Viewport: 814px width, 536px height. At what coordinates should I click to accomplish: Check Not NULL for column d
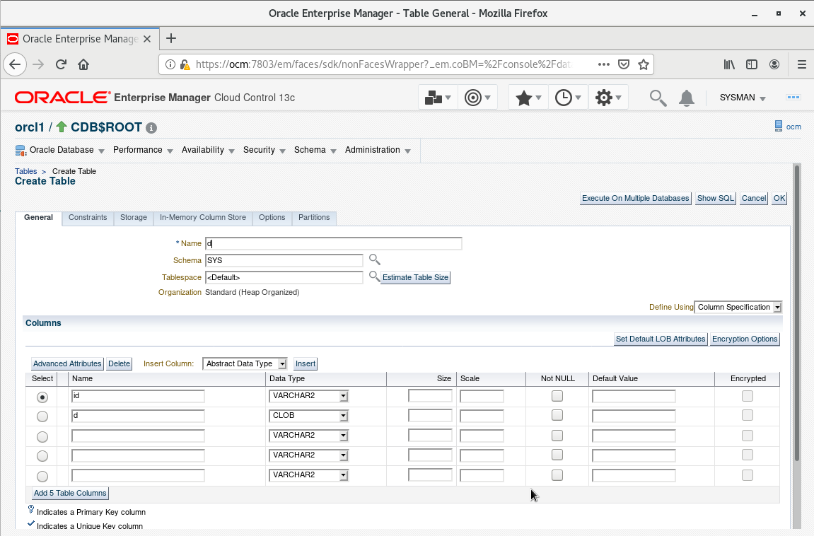(557, 415)
